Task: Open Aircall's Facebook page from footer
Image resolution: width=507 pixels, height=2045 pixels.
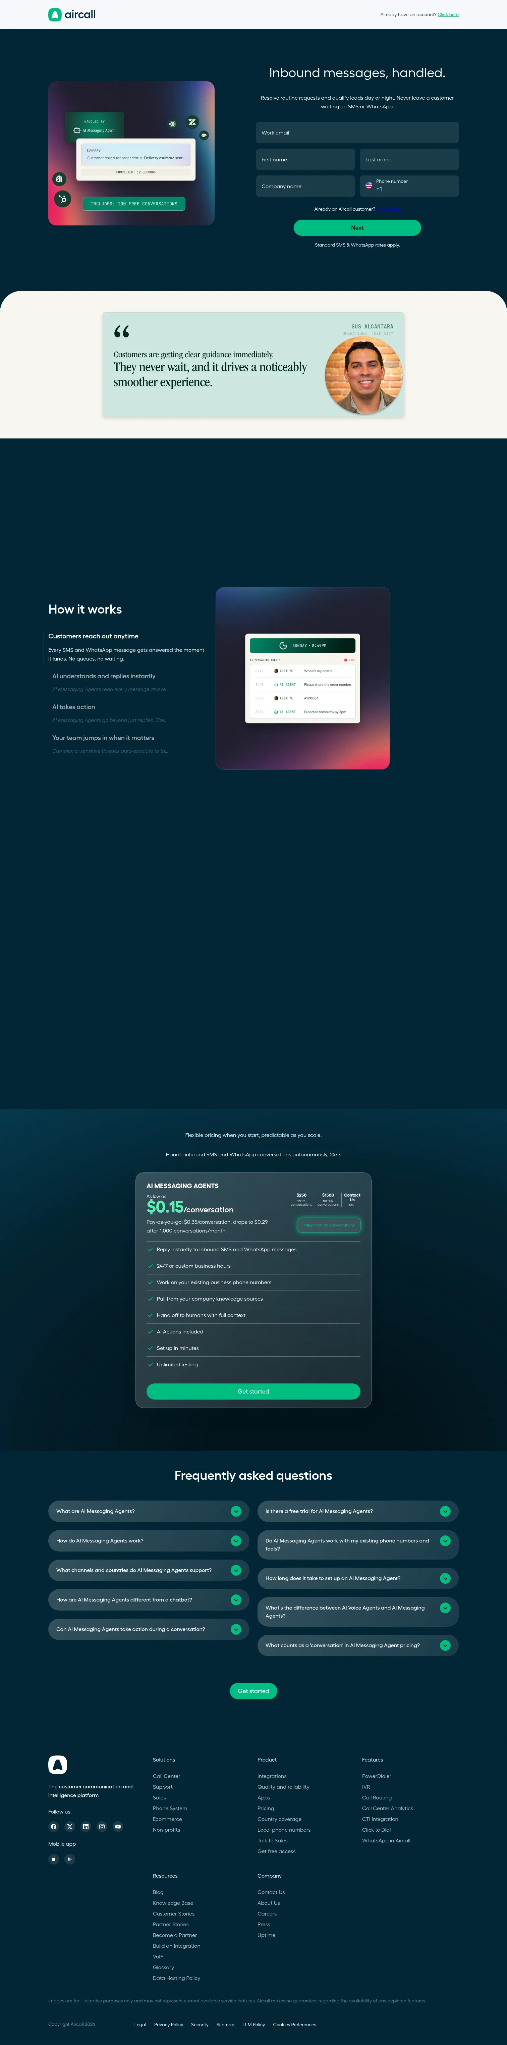Action: point(54,1826)
